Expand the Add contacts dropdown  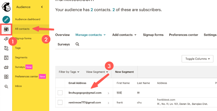(x=124, y=35)
